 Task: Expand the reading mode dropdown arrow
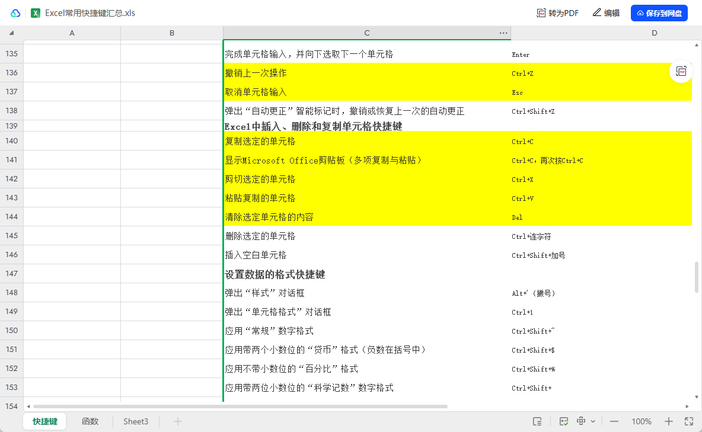593,421
